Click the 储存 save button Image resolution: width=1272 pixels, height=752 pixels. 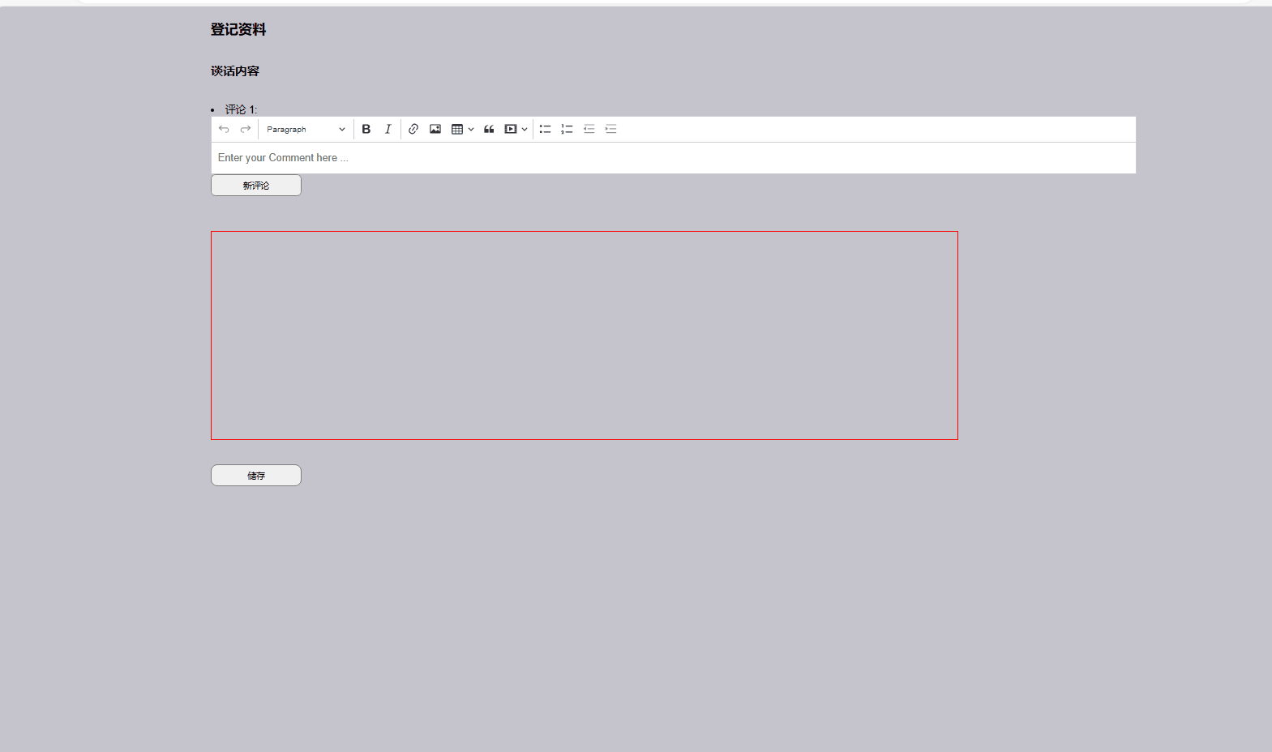coord(256,476)
